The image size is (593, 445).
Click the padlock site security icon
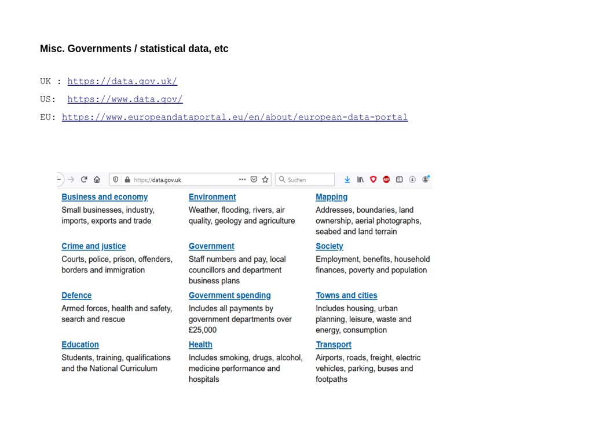(x=127, y=180)
